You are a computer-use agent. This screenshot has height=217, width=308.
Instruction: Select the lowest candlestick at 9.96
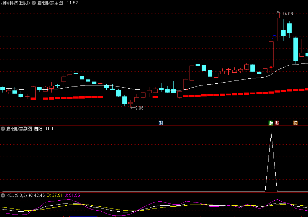pos(131,104)
